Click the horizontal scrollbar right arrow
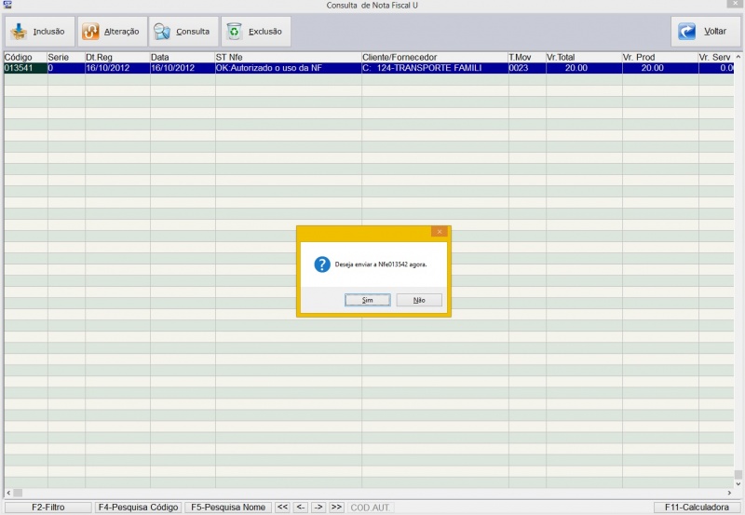Screen dimensions: 745x515 pos(730,493)
